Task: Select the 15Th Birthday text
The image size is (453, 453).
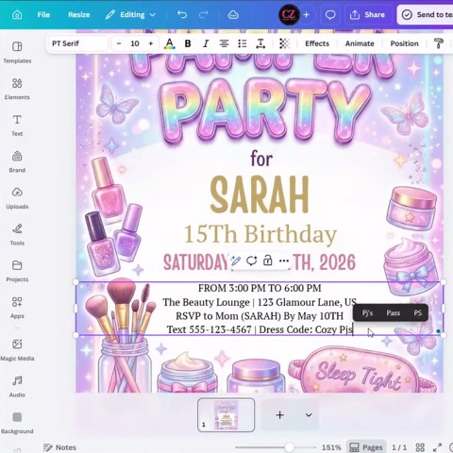Action: pyautogui.click(x=260, y=235)
